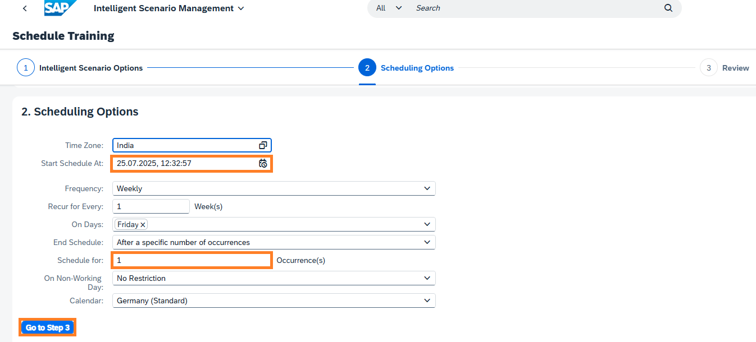Click the Go to Step 3 button
756x342 pixels.
48,328
